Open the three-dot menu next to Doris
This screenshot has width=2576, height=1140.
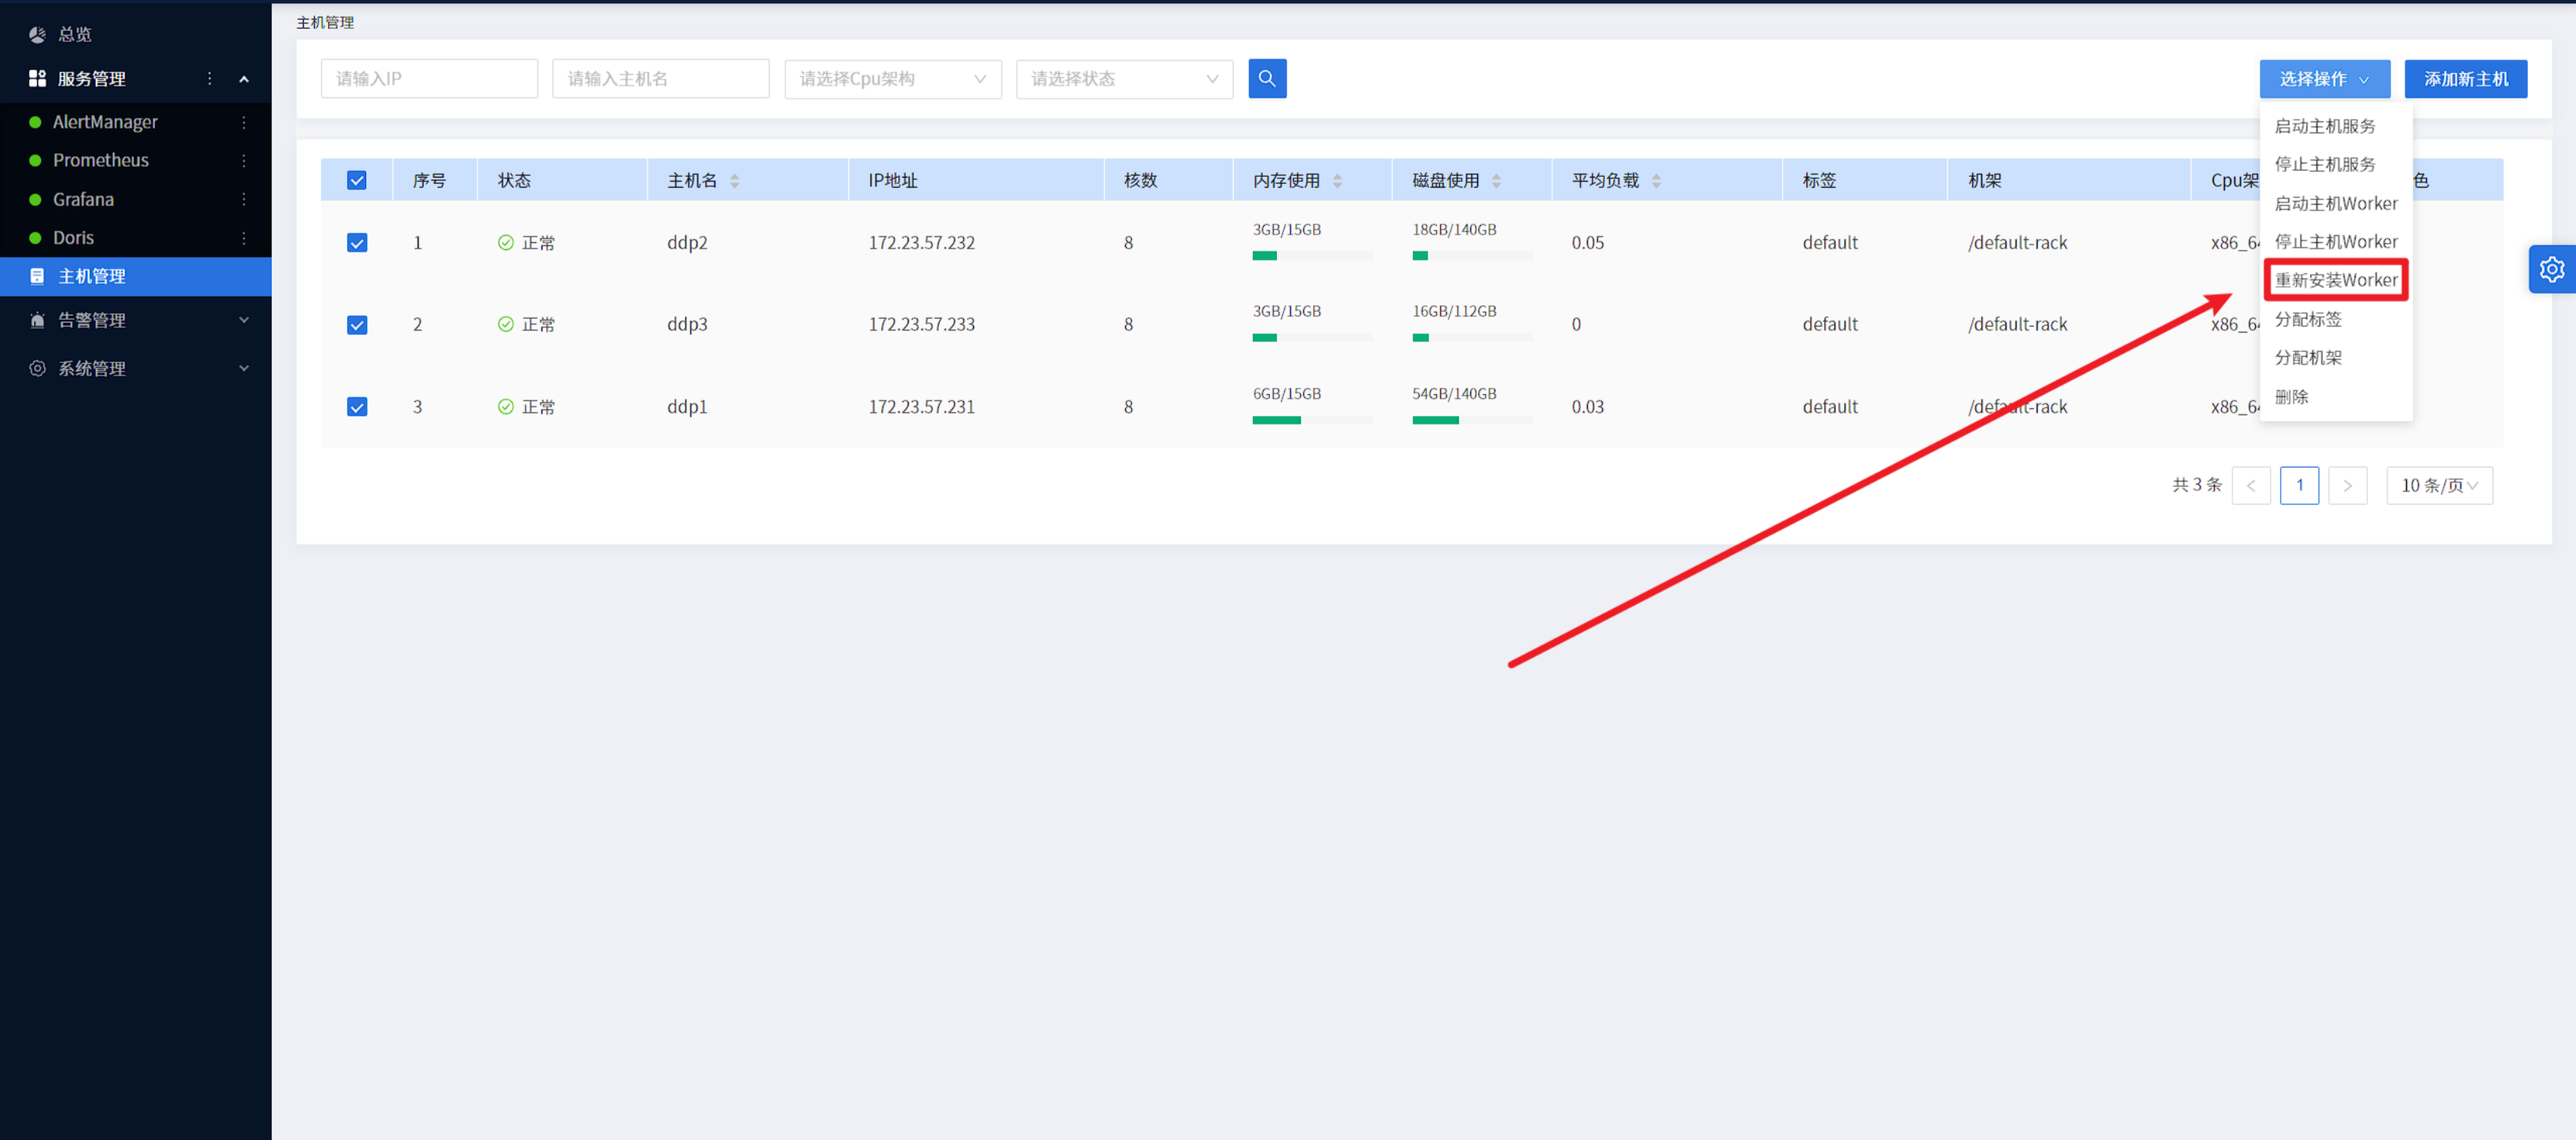[243, 238]
